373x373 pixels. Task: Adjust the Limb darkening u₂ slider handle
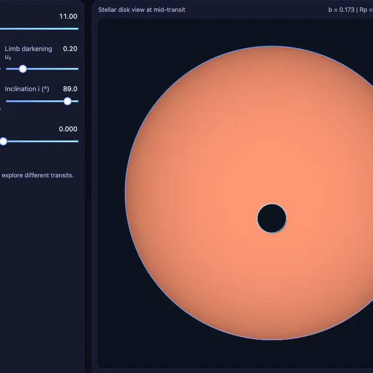click(23, 69)
